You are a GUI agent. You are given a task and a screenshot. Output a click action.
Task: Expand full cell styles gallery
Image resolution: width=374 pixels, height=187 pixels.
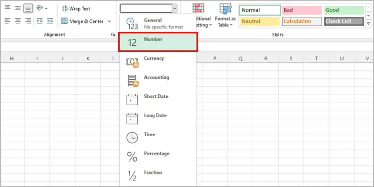pyautogui.click(x=369, y=23)
